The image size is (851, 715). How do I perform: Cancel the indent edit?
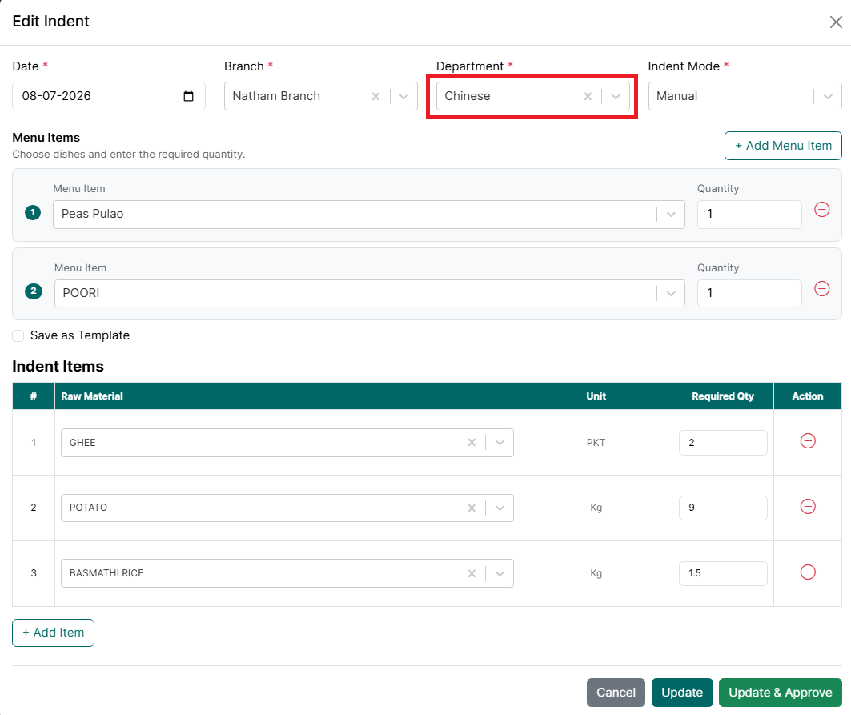(616, 693)
